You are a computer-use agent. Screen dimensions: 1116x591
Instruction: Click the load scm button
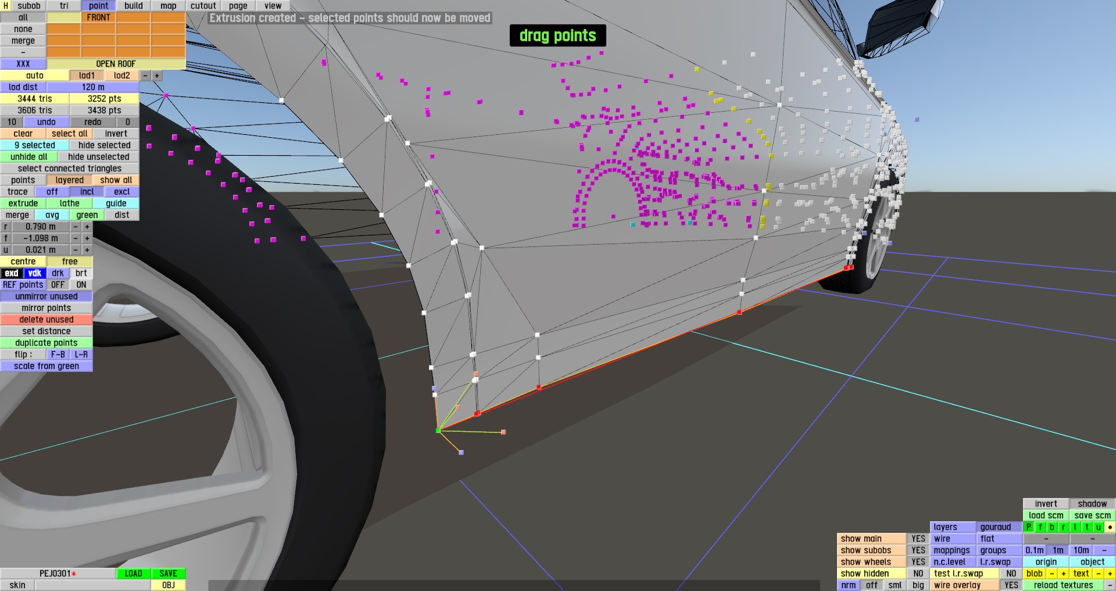(x=1046, y=515)
